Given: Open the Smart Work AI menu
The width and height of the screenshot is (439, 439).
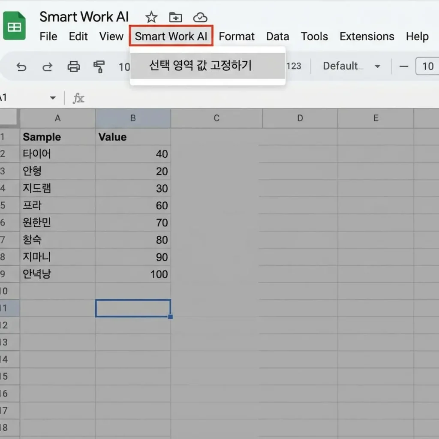Looking at the screenshot, I should click(x=171, y=36).
